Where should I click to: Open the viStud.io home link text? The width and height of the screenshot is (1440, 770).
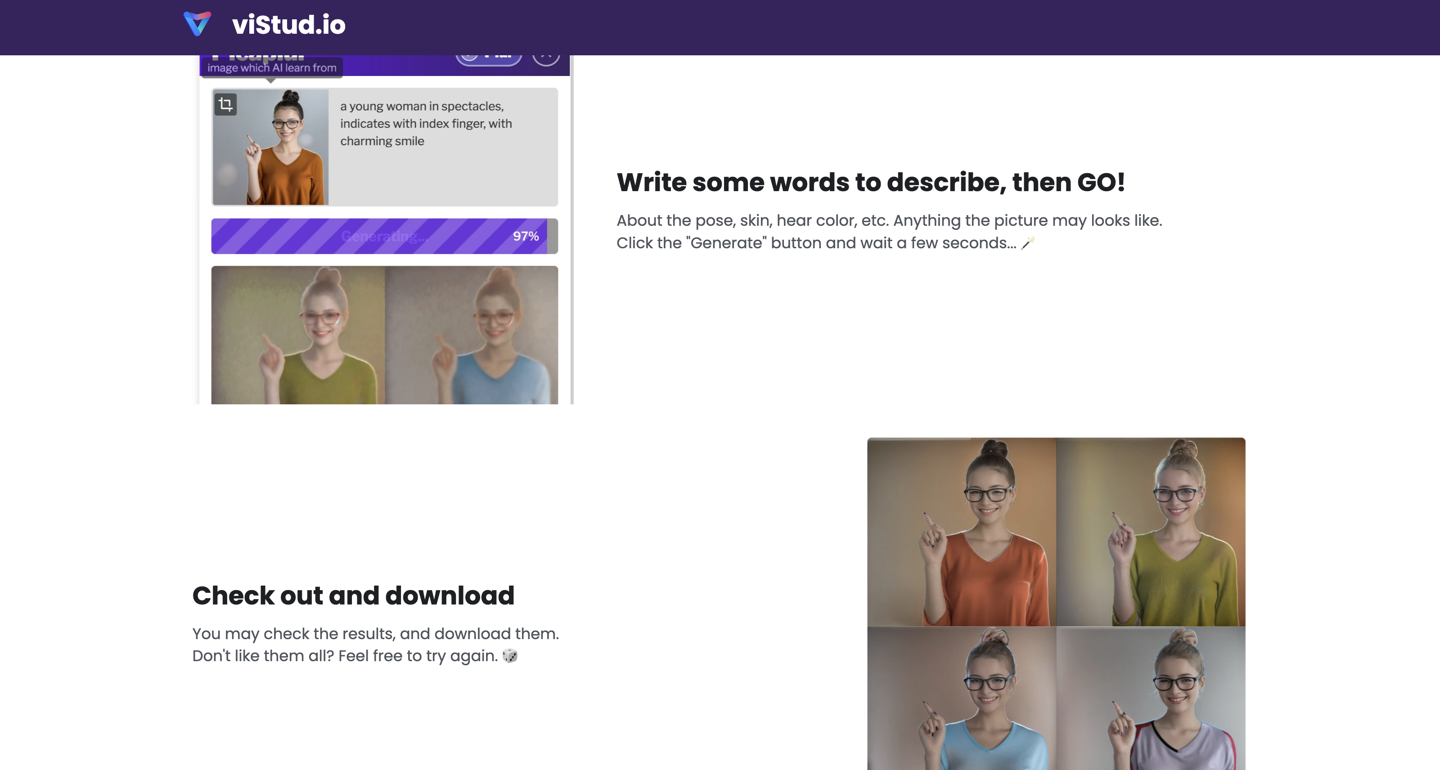(x=288, y=25)
